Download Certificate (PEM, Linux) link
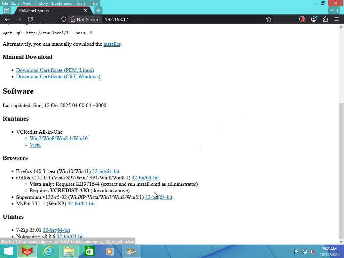Image resolution: width=344 pixels, height=258 pixels. 55,70
